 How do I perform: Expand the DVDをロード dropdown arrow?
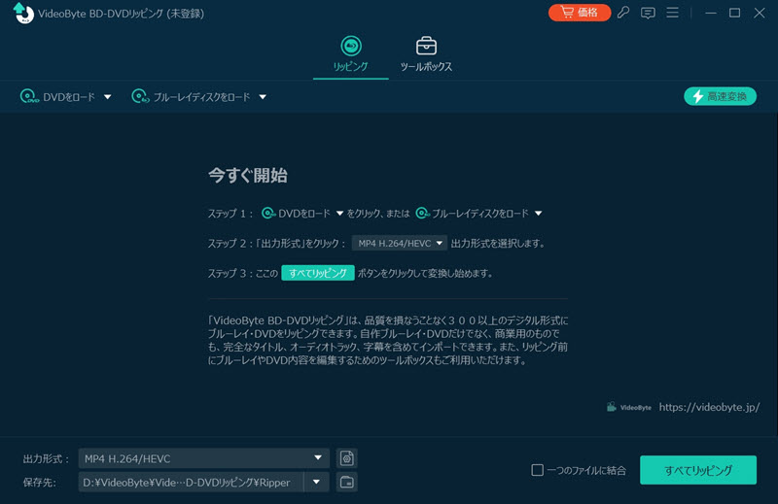coord(108,97)
